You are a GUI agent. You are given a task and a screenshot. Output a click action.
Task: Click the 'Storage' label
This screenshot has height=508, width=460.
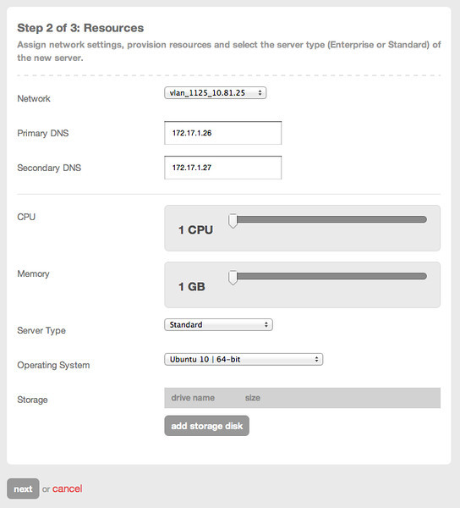click(32, 400)
